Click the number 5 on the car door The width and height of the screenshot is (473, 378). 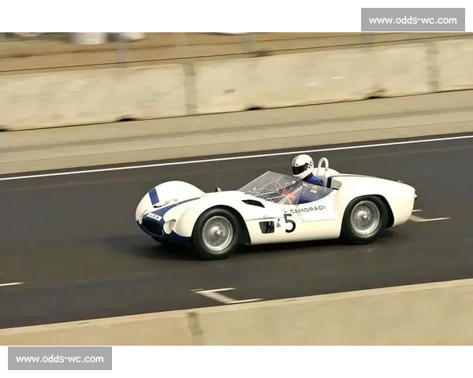click(289, 224)
